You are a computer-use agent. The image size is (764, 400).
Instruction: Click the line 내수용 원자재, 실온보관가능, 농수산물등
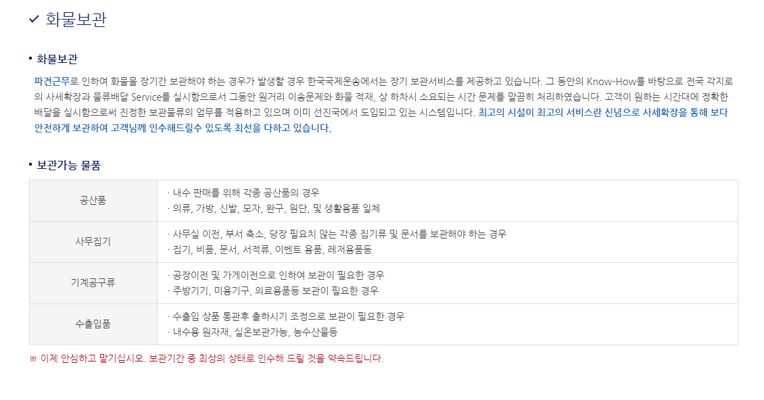tap(252, 332)
